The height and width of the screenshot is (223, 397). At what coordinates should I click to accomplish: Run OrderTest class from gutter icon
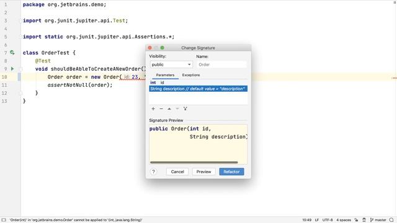[12, 53]
